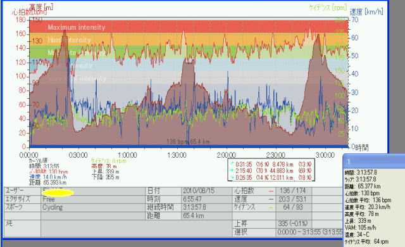Click the 心拍数[bpm] axis title

pos(29,12)
